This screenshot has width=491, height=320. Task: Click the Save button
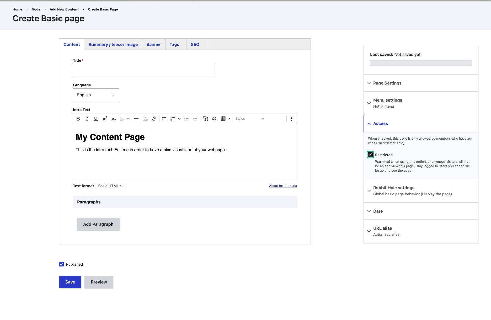point(70,282)
